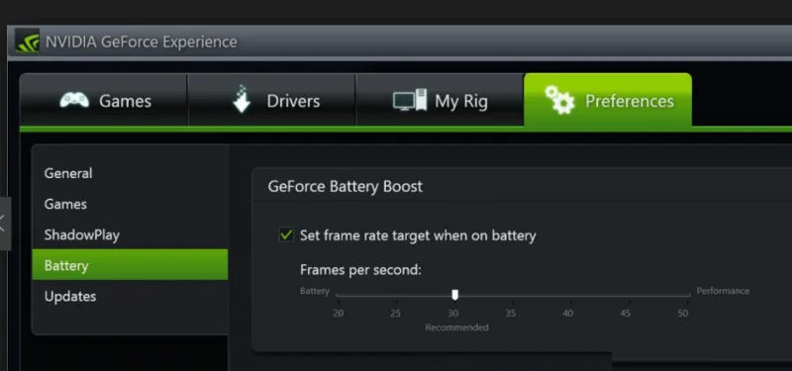Click the 50 fps tick label
Screen dimensions: 792x371
[x=683, y=314]
